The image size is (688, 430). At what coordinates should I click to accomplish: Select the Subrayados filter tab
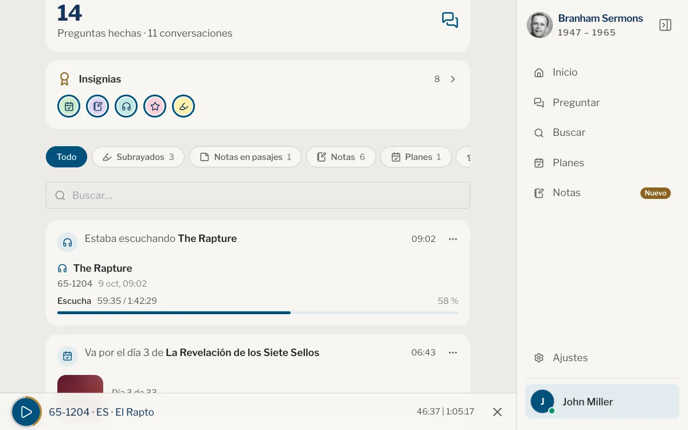click(138, 157)
